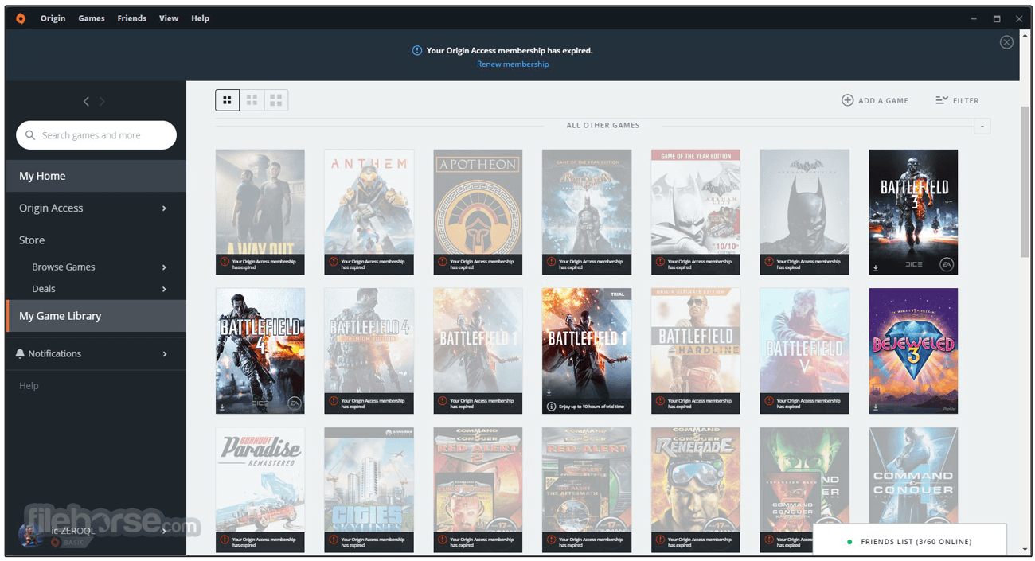Click the Origin logo icon
The width and height of the screenshot is (1035, 561).
21,18
